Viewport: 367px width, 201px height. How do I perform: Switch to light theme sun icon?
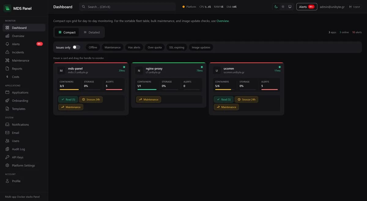[283, 7]
